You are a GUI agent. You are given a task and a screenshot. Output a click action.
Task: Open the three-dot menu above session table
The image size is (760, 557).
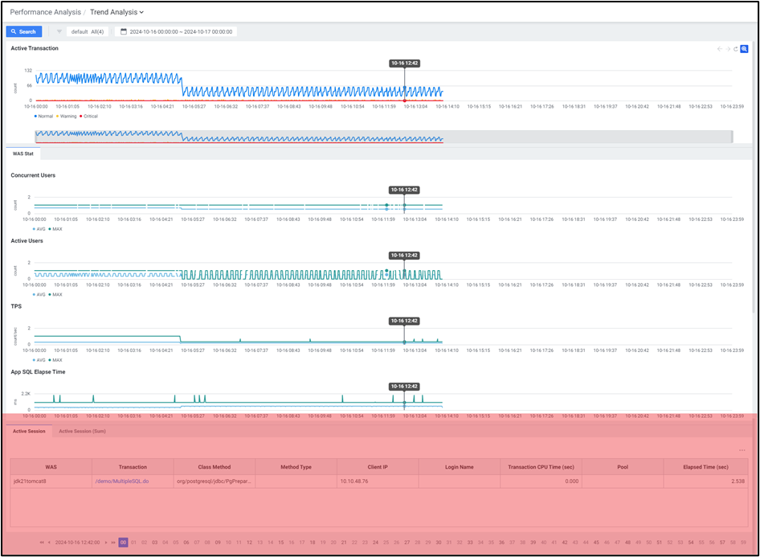click(x=742, y=450)
